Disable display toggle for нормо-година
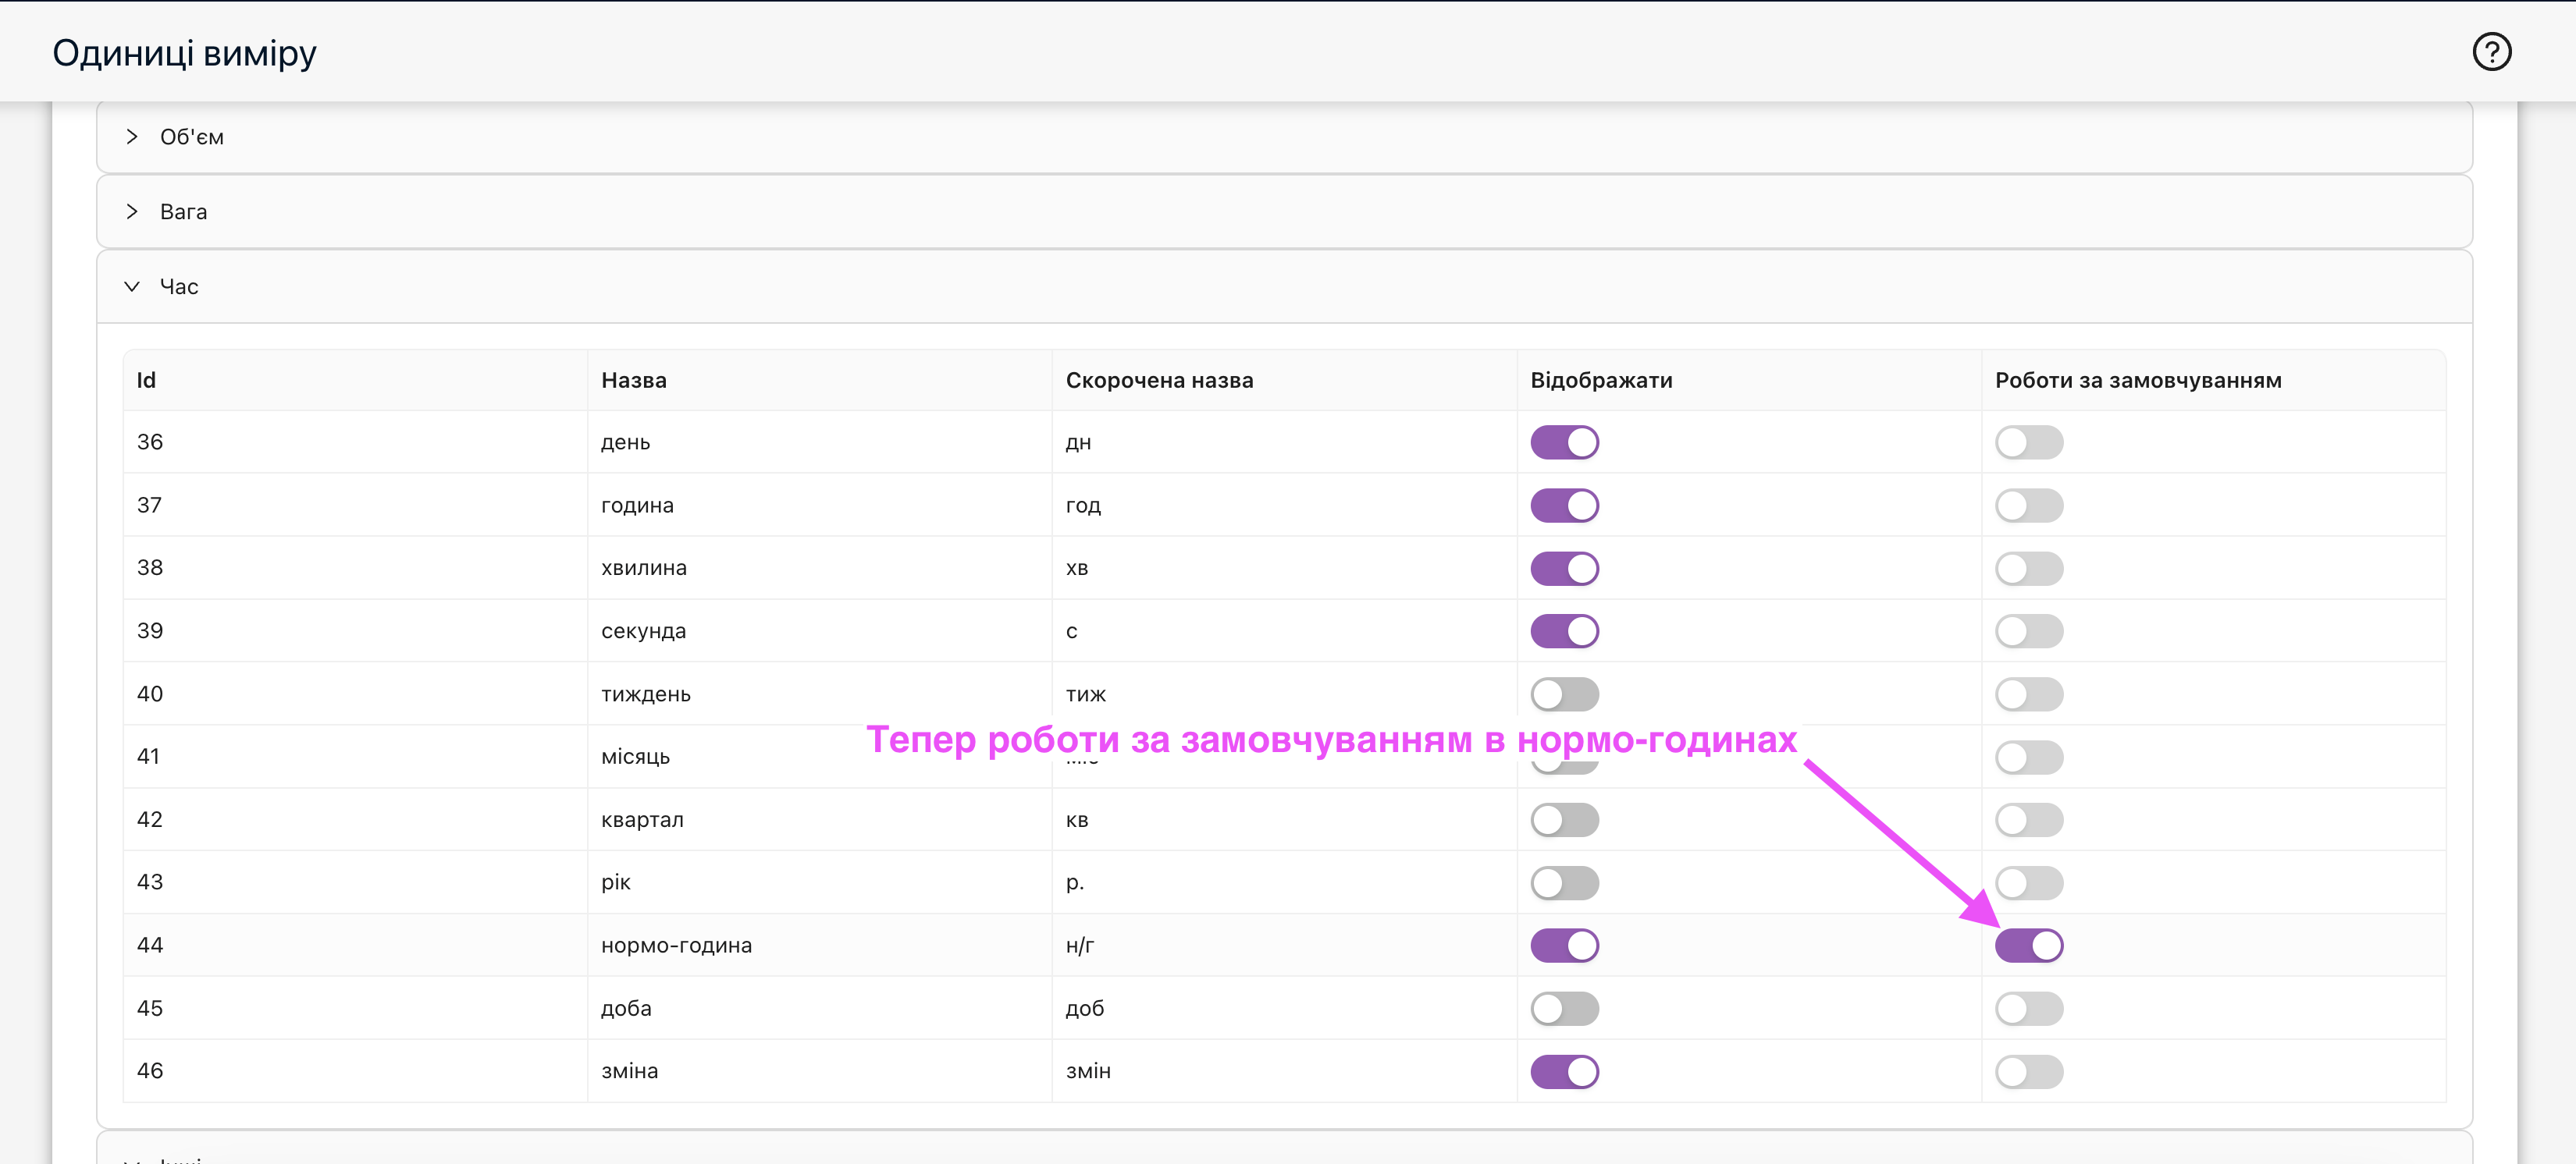Viewport: 2576px width, 1164px height. click(x=1564, y=946)
